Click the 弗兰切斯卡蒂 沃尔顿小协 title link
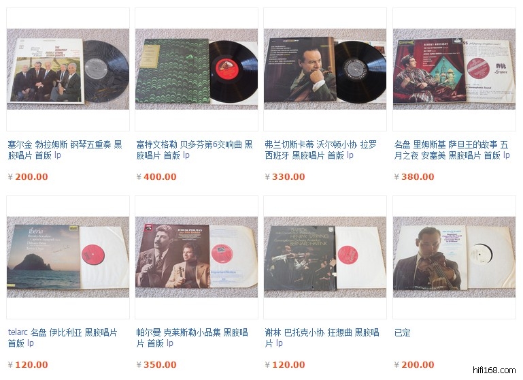Image resolution: width=523 pixels, height=380 pixels. 321,150
